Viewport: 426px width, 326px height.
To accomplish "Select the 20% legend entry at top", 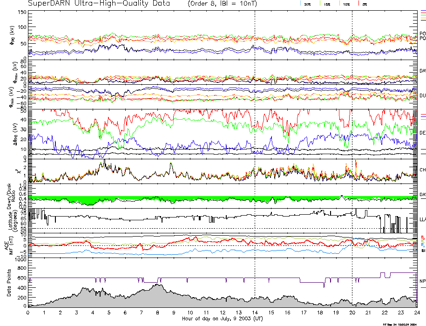I will [307, 4].
